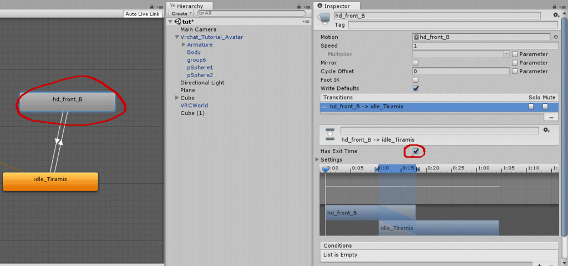Remove selected transition with minus button
This screenshot has width=568, height=266.
tap(551, 118)
